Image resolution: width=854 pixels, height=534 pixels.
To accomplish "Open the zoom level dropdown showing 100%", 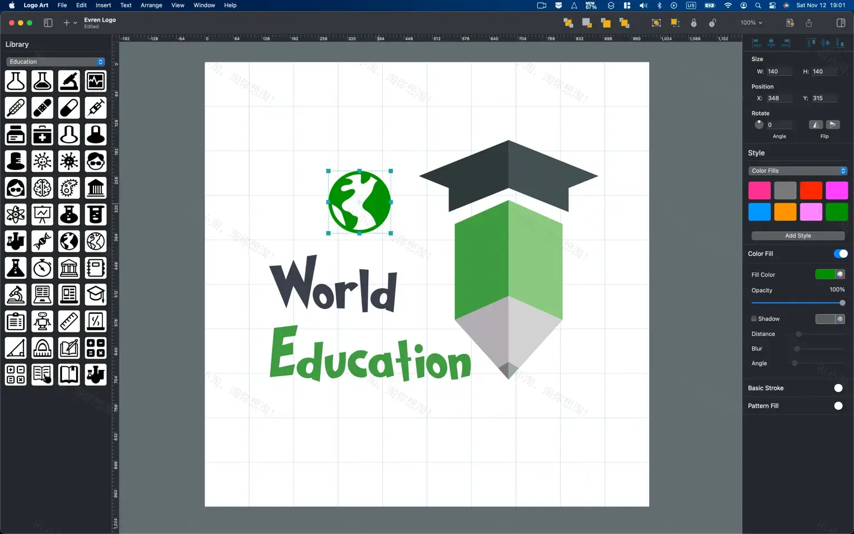I will click(751, 23).
